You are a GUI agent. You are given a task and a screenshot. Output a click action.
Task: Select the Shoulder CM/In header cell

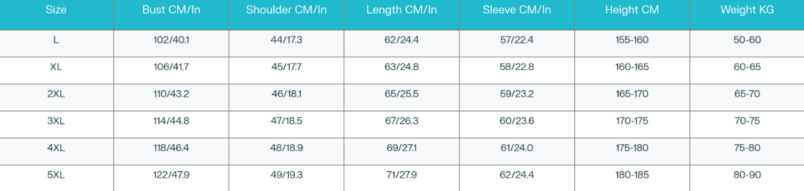click(x=286, y=10)
